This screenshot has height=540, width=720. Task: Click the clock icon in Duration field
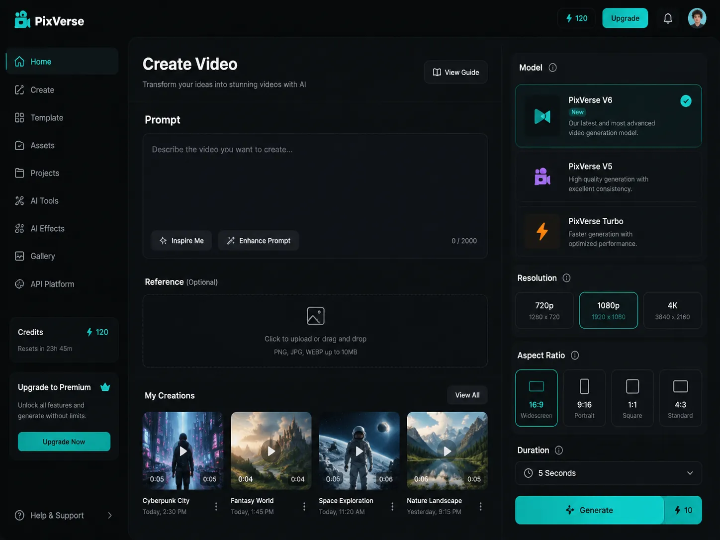point(529,473)
